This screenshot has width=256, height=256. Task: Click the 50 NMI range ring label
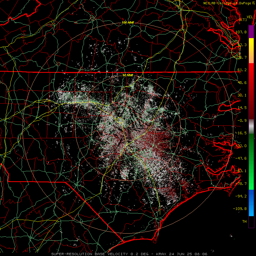[128, 75]
